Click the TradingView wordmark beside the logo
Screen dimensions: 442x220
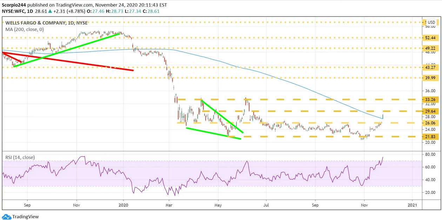point(26,217)
